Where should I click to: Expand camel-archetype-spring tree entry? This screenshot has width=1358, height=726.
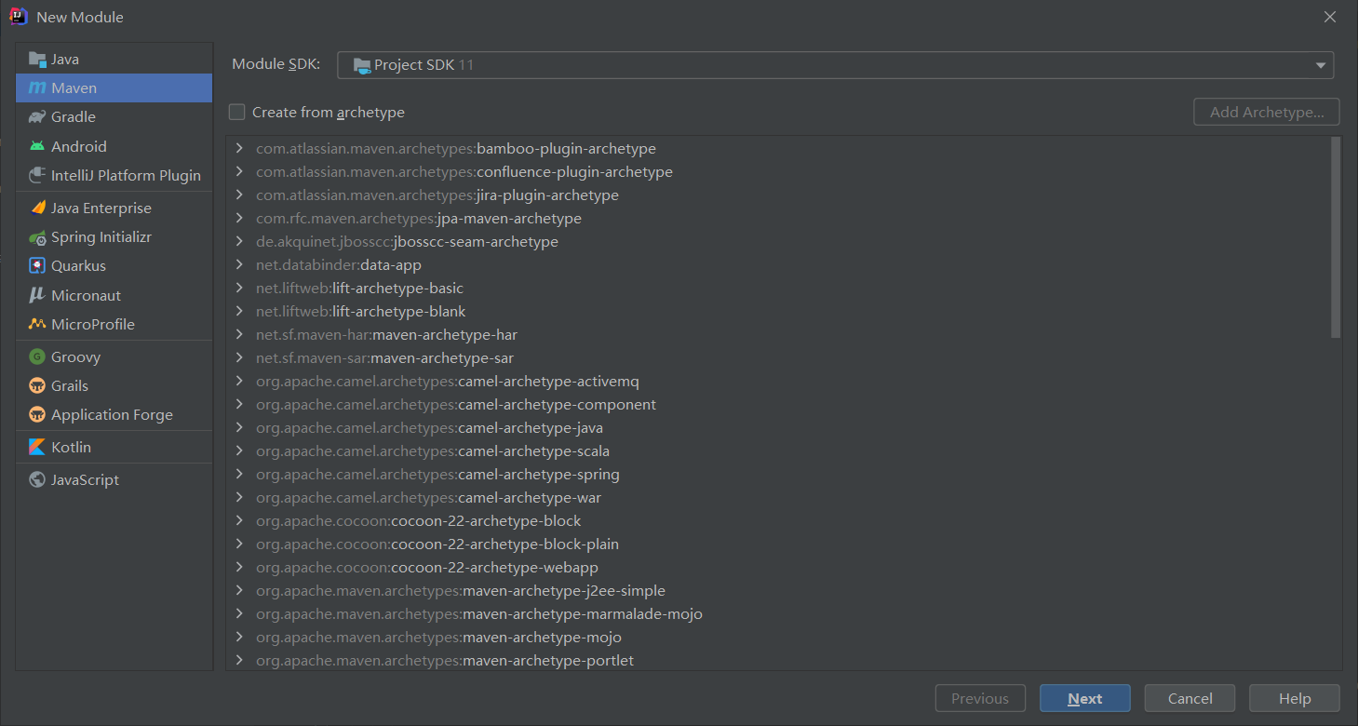tap(240, 475)
